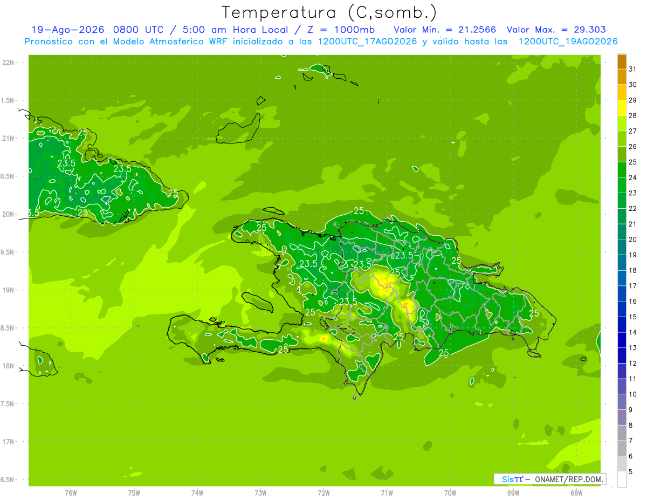Click the "68W" longitude label

tap(576, 492)
